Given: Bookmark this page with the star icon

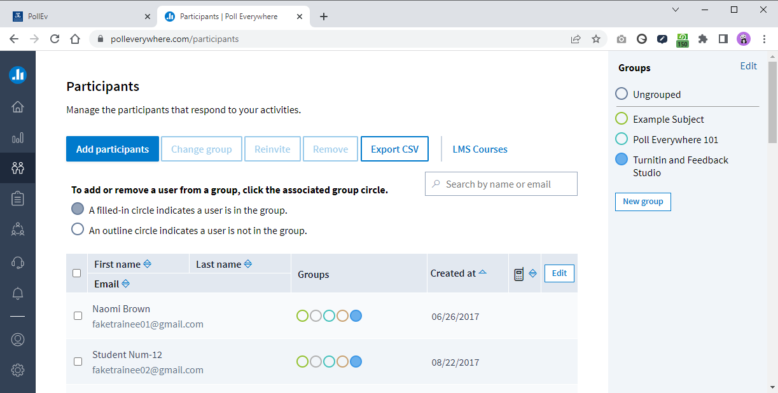Looking at the screenshot, I should tap(596, 39).
